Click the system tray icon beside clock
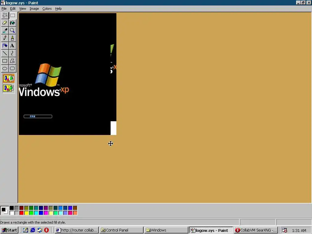This screenshot has height=234, width=312. point(285,230)
